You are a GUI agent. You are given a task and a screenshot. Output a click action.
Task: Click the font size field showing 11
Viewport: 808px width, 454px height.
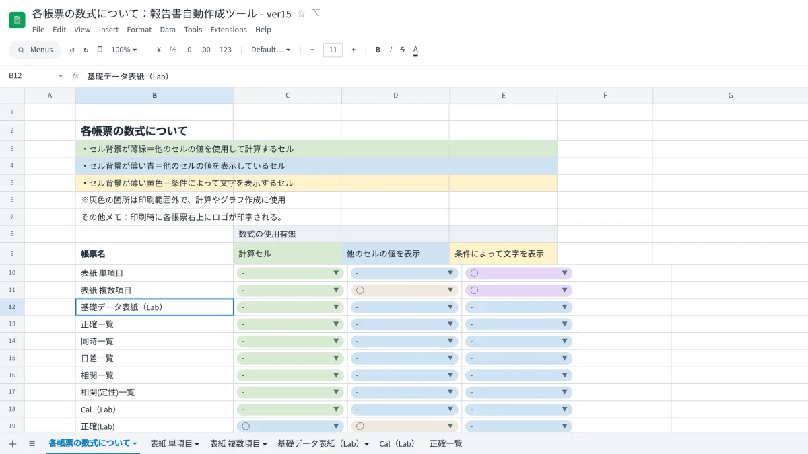click(x=333, y=50)
